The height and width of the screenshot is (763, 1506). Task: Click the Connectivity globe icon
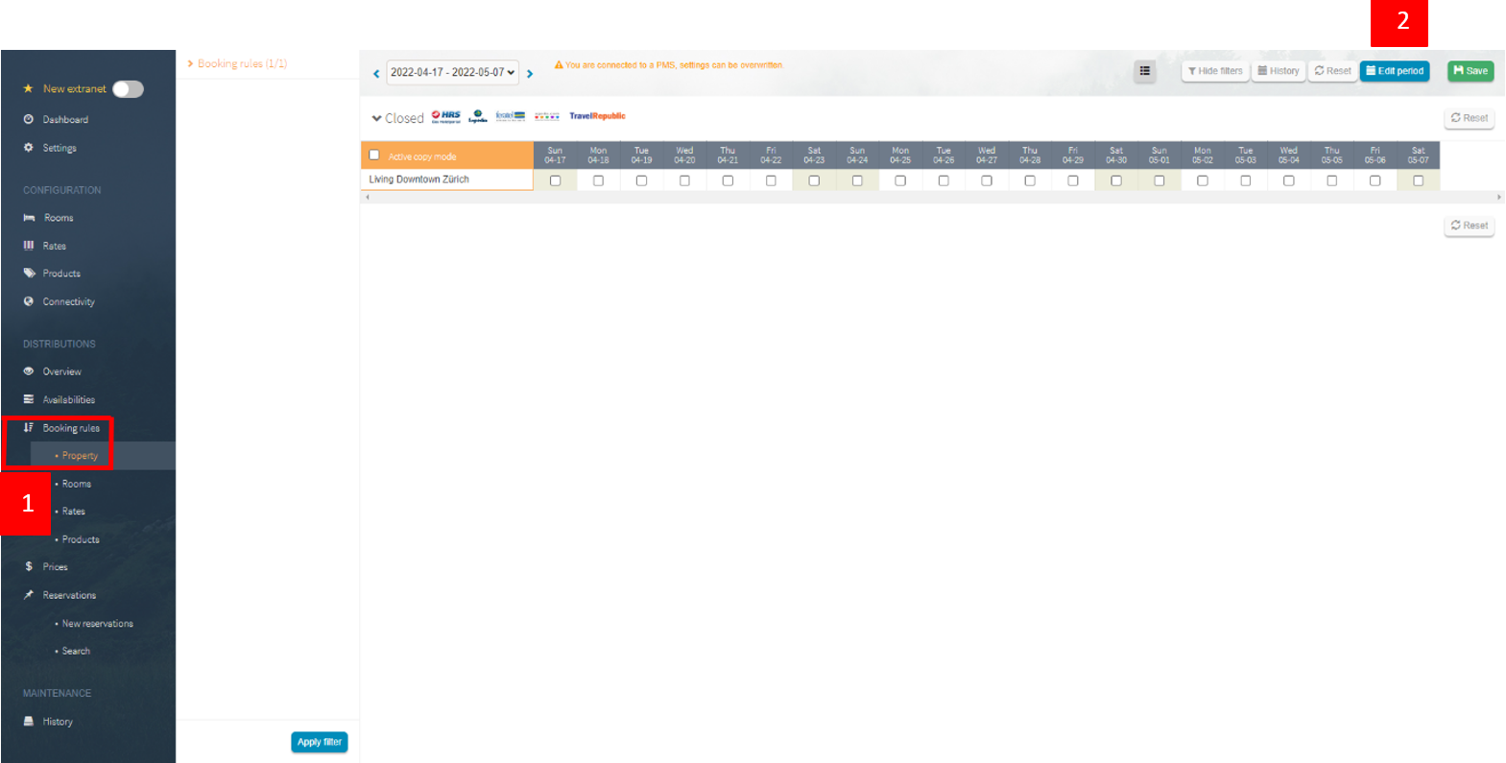[x=29, y=301]
